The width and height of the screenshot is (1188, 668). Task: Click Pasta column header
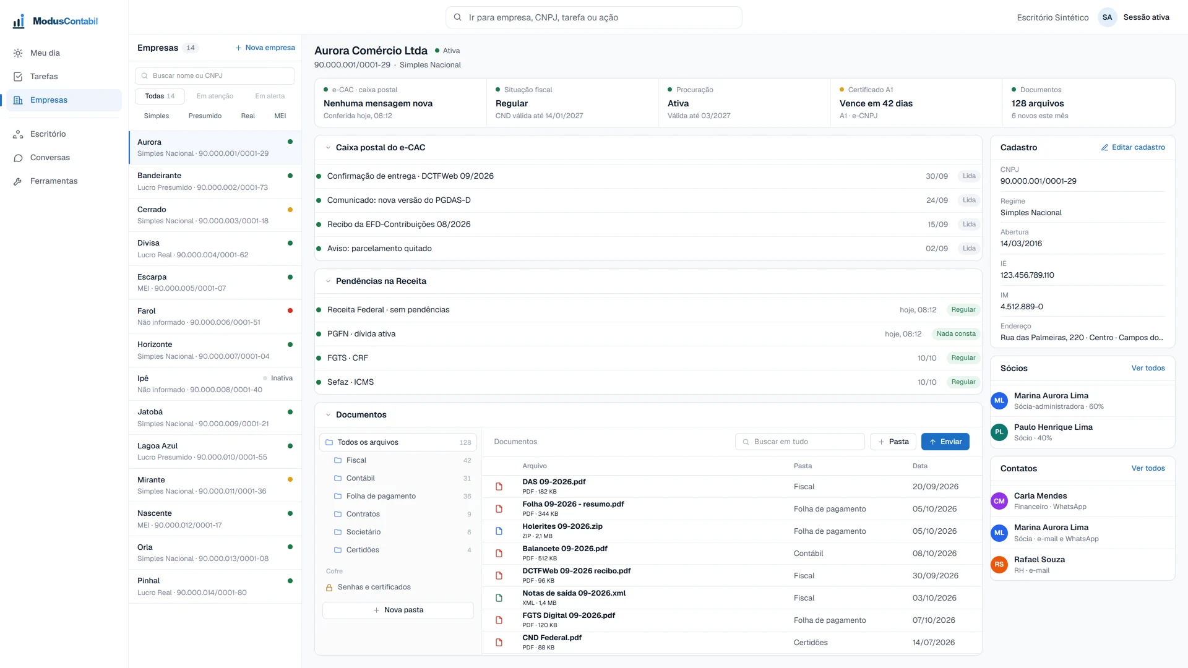coord(803,466)
